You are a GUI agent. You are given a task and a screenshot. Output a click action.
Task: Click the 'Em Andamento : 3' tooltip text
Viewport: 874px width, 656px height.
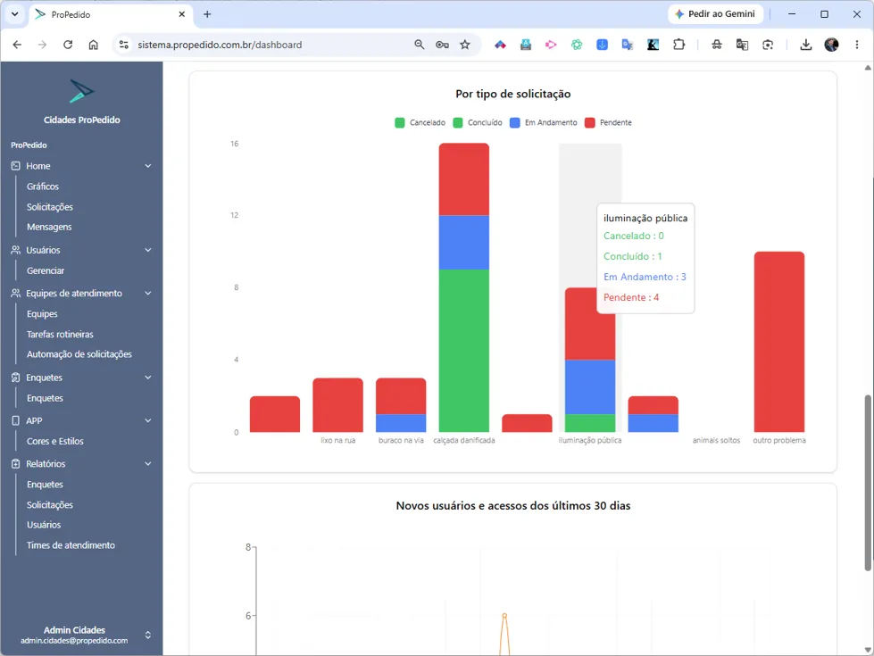click(645, 277)
